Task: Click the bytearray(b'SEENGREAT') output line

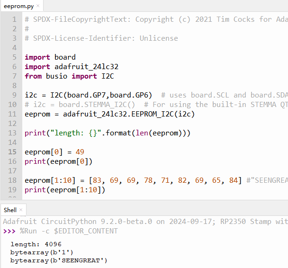Action: tap(59, 260)
